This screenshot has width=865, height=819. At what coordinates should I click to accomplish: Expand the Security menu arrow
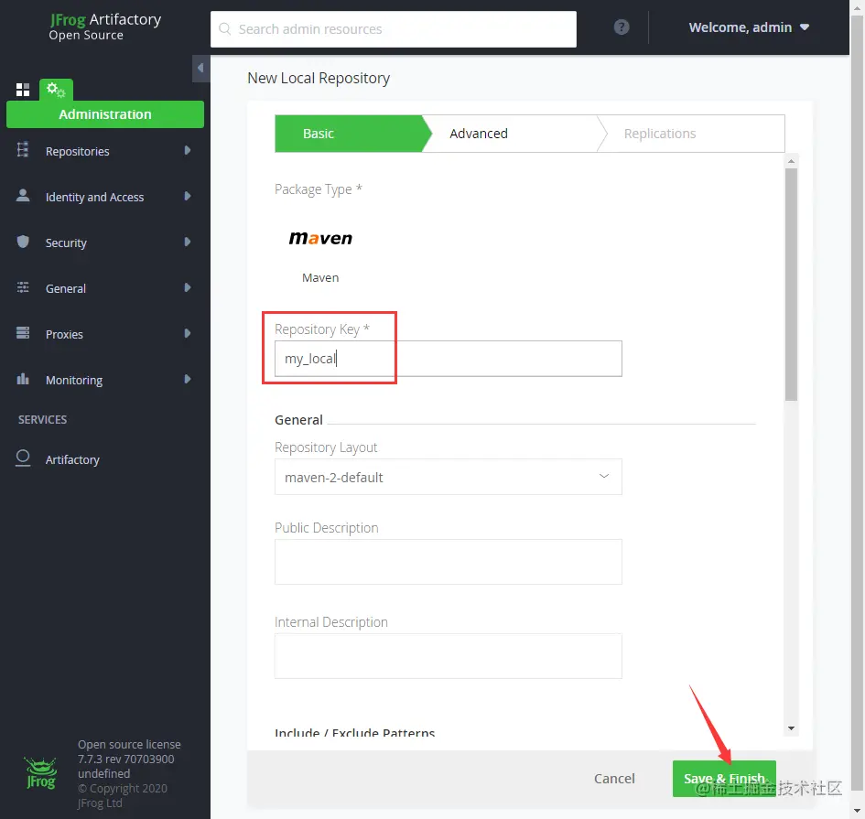[188, 242]
